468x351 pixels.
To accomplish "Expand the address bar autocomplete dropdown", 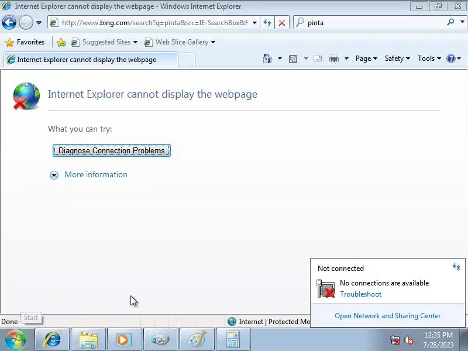I will click(254, 23).
